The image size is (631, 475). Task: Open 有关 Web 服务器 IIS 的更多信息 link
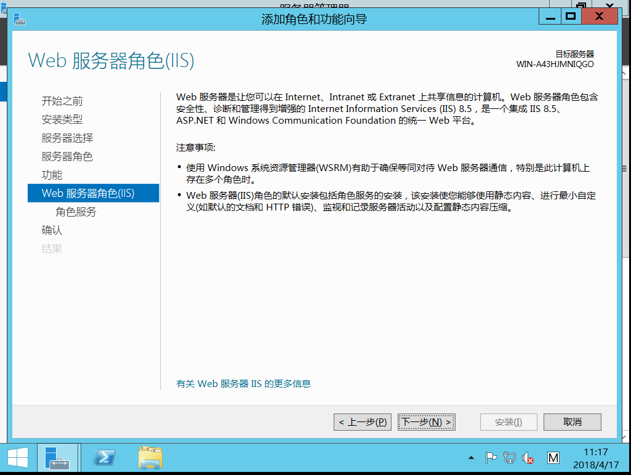(x=243, y=384)
